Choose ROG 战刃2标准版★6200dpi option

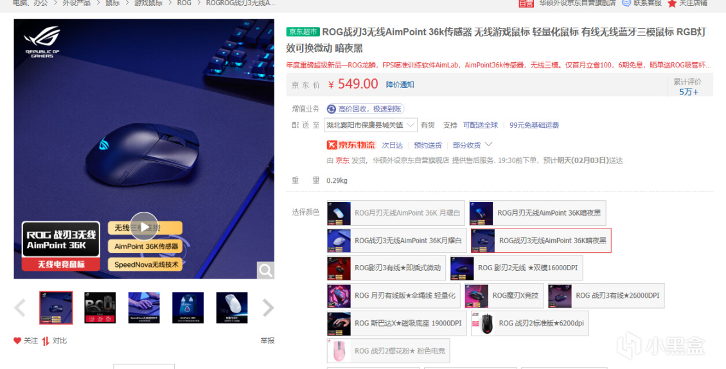529,323
